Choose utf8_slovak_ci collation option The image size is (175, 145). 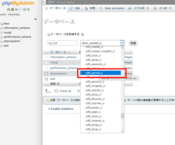pos(101,129)
